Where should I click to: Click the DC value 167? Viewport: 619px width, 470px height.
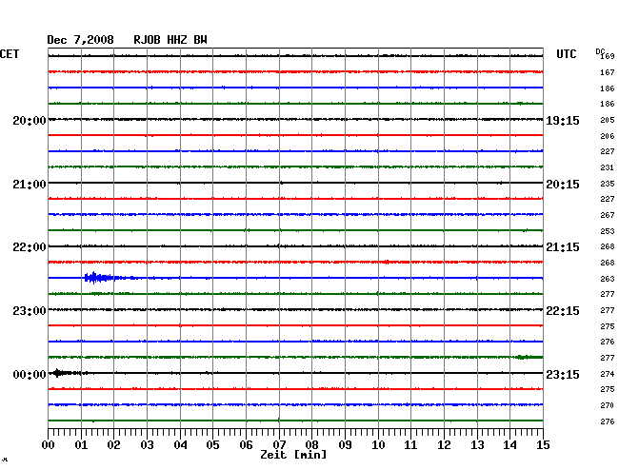tap(608, 72)
